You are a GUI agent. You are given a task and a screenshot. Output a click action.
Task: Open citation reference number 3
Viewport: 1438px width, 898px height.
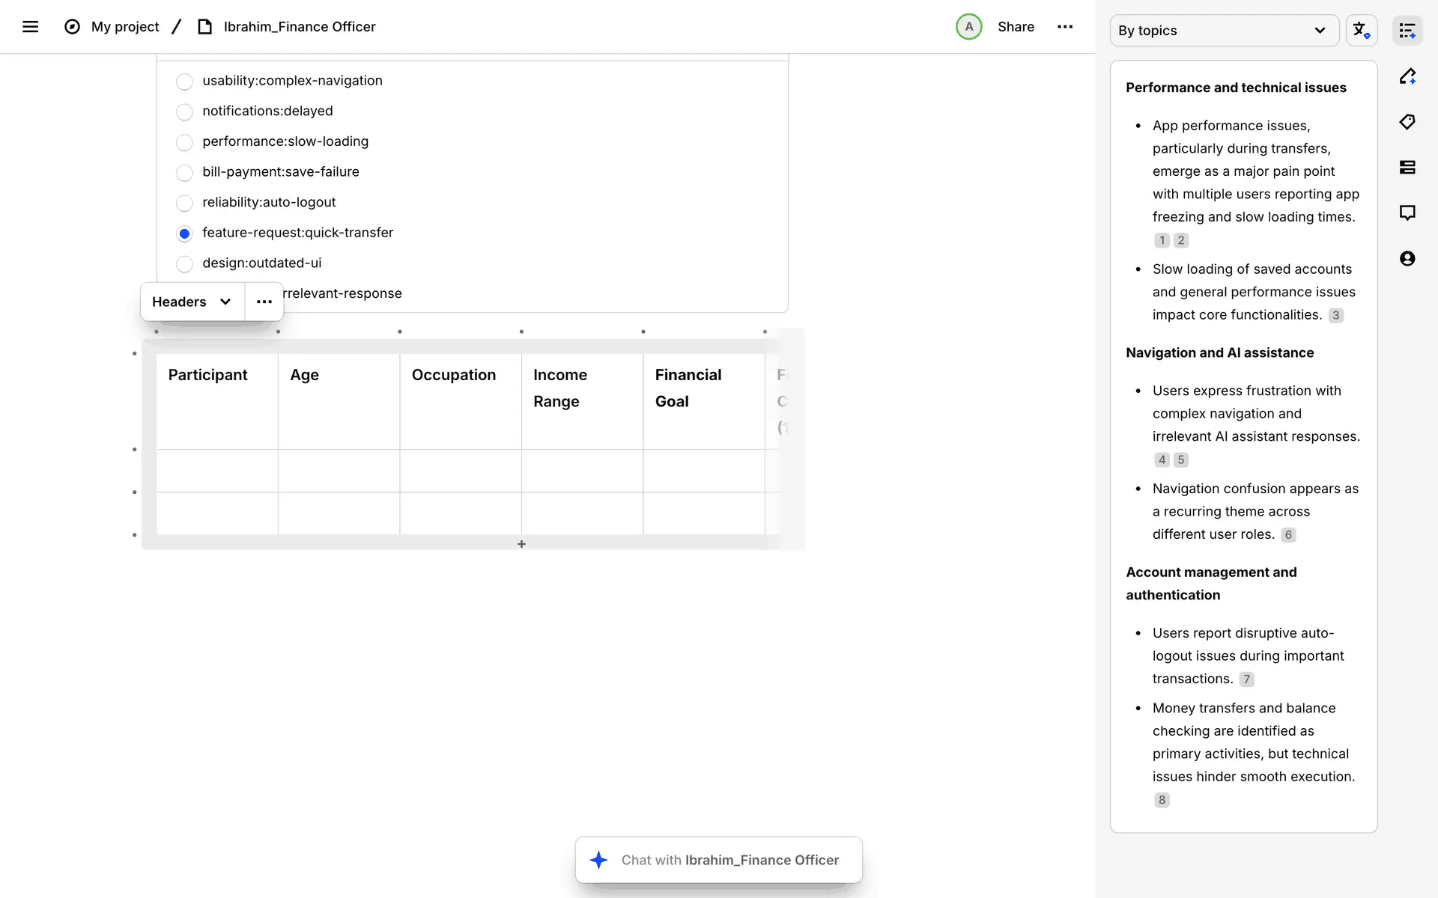(x=1335, y=316)
